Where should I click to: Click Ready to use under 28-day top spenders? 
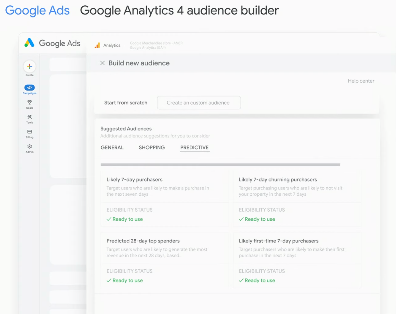pyautogui.click(x=125, y=281)
